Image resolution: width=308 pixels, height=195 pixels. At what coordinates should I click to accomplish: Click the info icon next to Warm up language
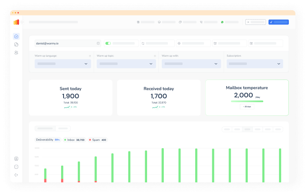[x=90, y=56]
